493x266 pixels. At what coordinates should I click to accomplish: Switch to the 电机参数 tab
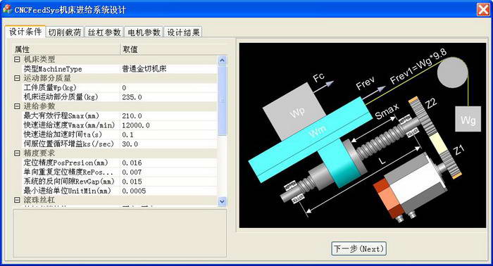point(144,32)
